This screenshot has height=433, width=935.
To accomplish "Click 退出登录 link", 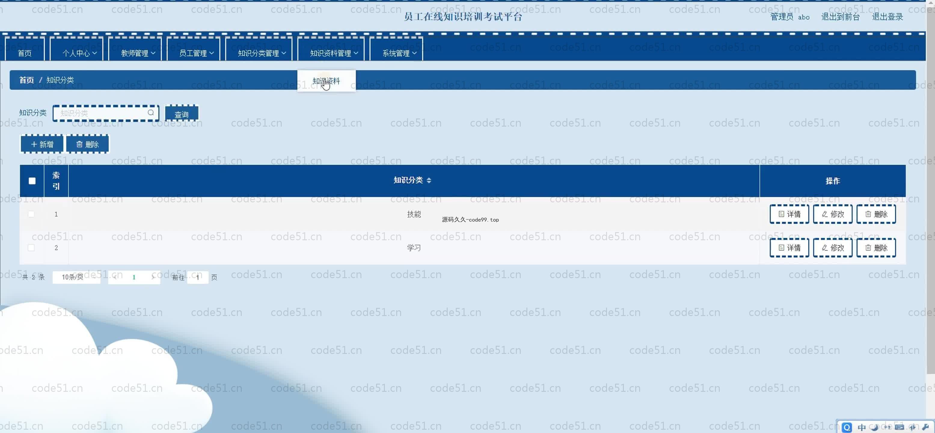I will pyautogui.click(x=887, y=17).
